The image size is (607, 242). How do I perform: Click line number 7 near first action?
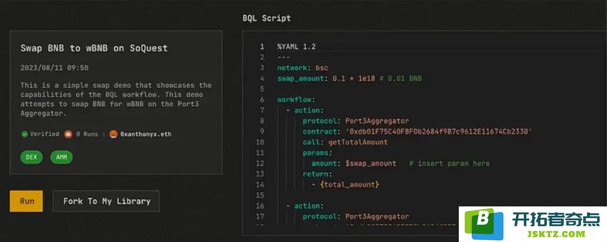pos(262,110)
